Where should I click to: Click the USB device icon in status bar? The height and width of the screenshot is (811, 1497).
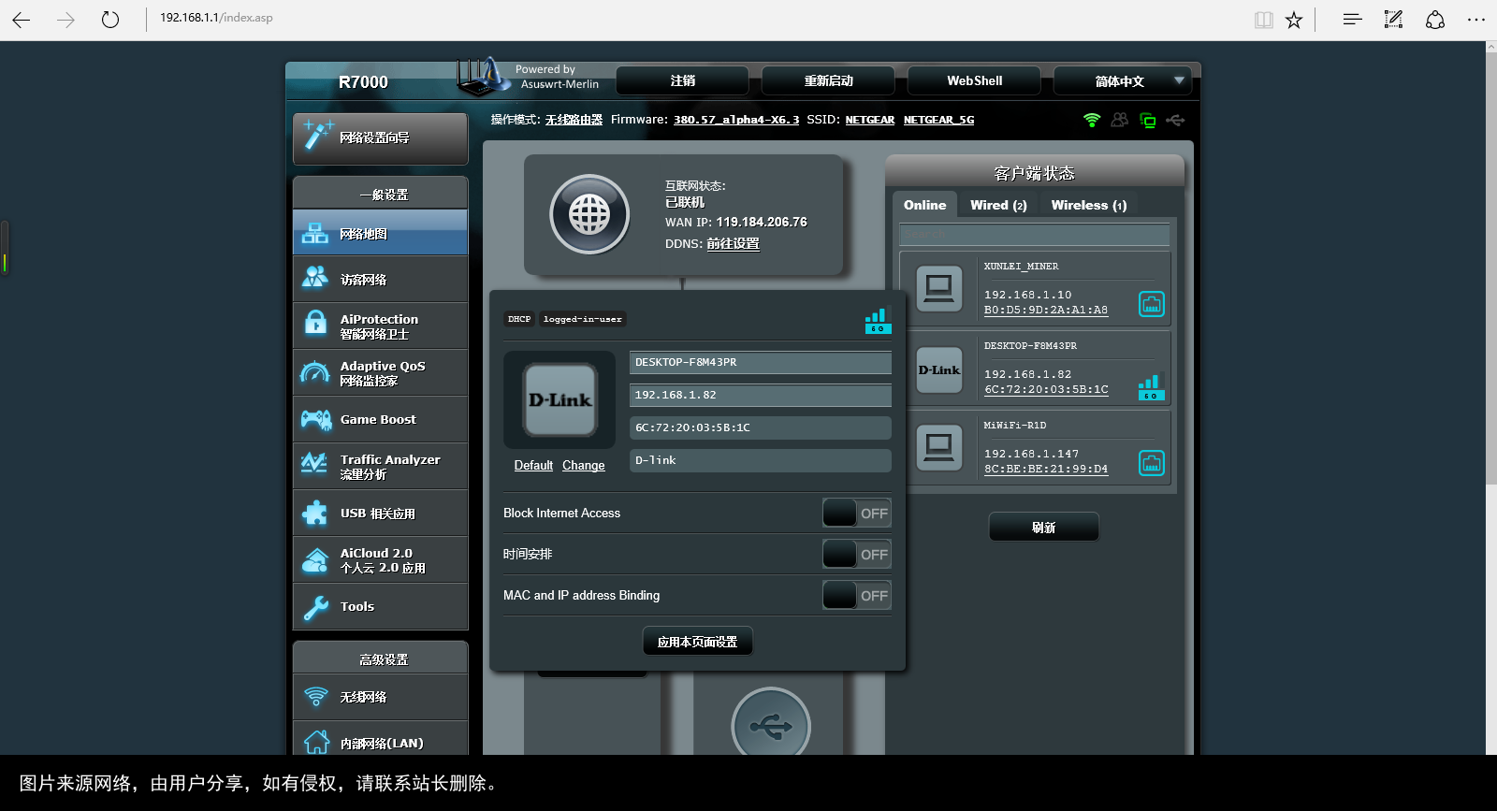pyautogui.click(x=1175, y=120)
